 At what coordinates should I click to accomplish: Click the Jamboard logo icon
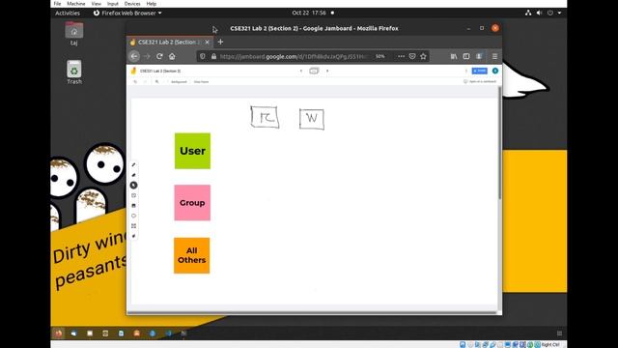[133, 71]
